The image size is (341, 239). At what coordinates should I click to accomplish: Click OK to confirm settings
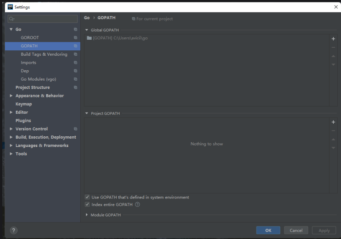click(268, 230)
